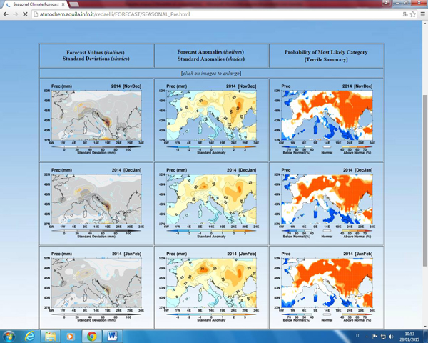Go back with the browser back arrow
Viewport: 428px width, 343px height.
pyautogui.click(x=6, y=14)
